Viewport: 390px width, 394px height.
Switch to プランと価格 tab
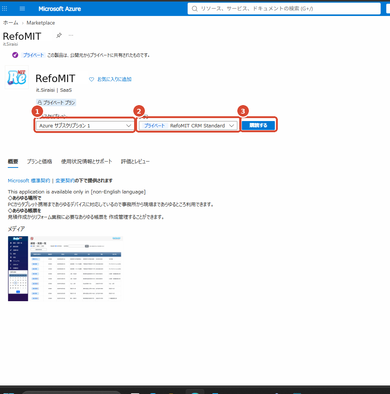(x=39, y=162)
